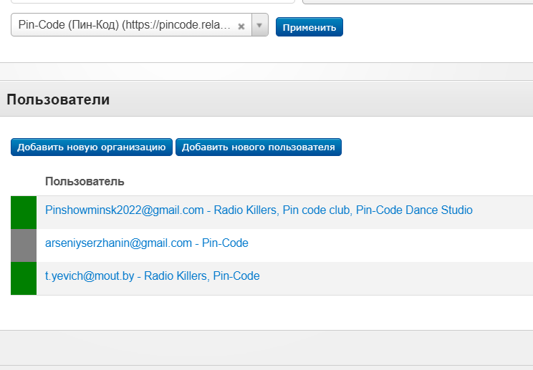The width and height of the screenshot is (533, 370).
Task: Focus the partially visible field above Pin-Code dropdown
Action: (153, 1)
